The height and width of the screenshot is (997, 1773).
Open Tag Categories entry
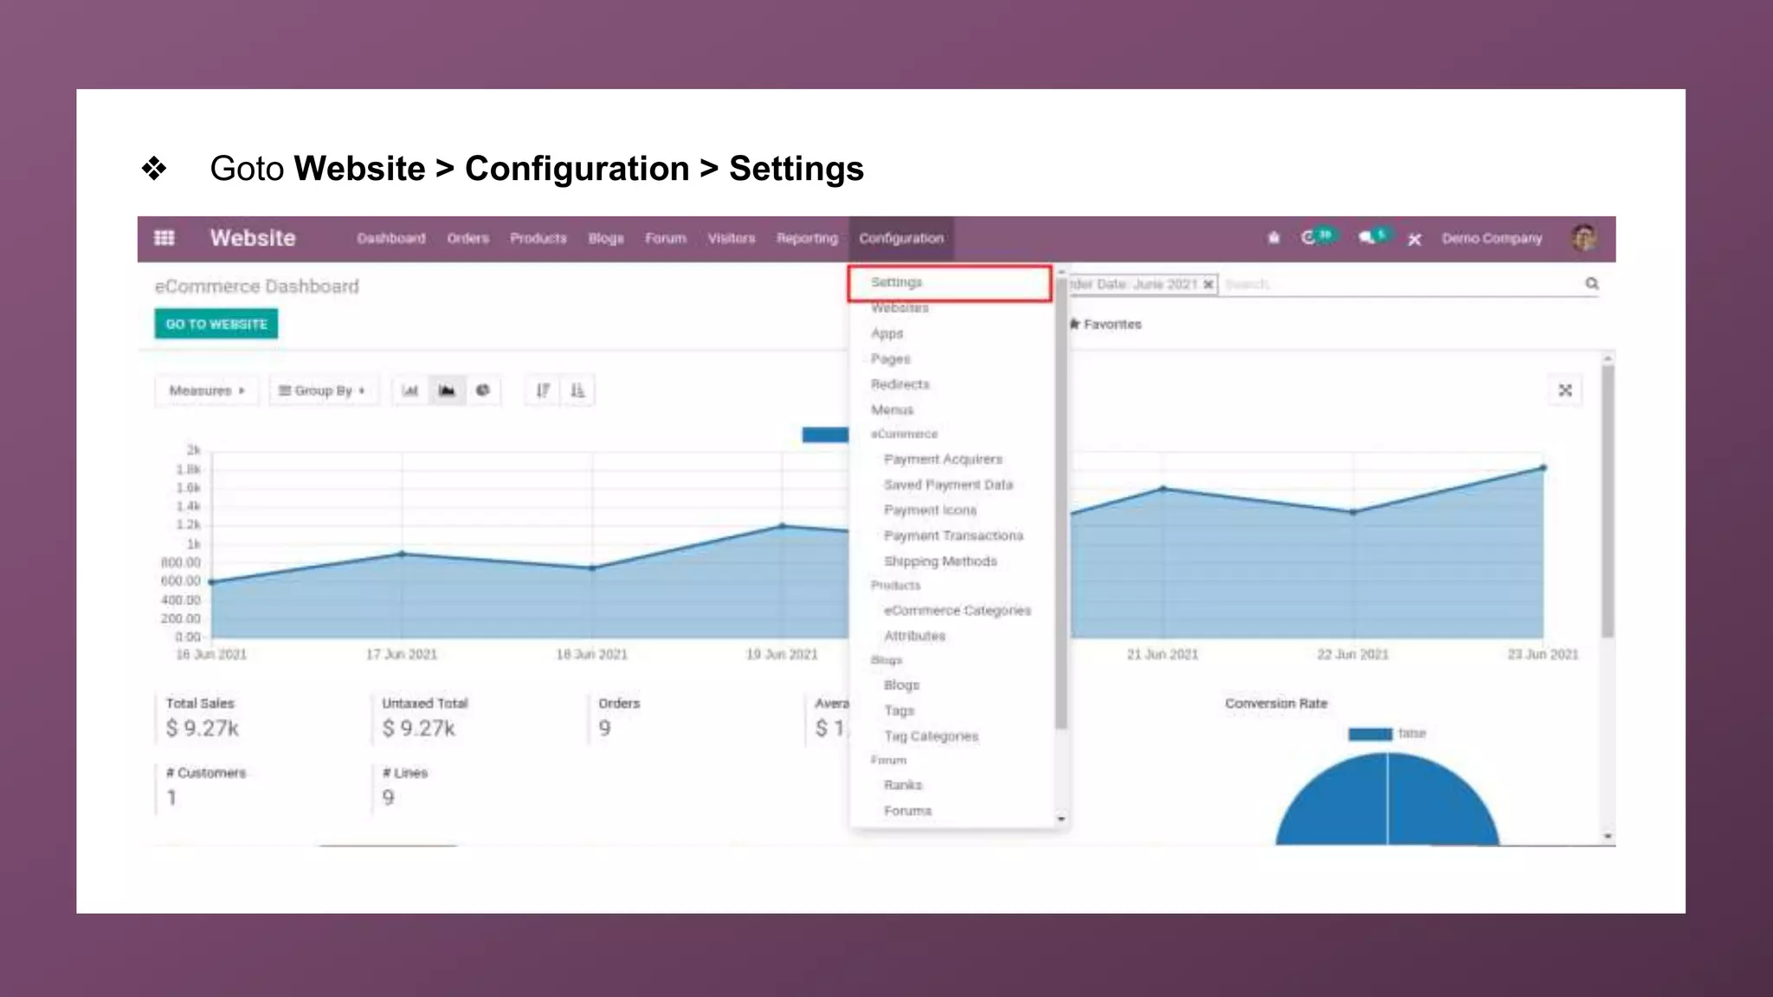[931, 736]
